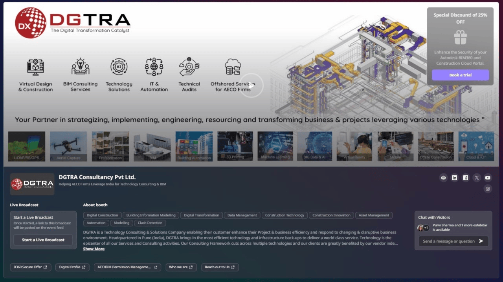Click the gift icon in discount card
This screenshot has height=282, width=503.
pyautogui.click(x=460, y=38)
